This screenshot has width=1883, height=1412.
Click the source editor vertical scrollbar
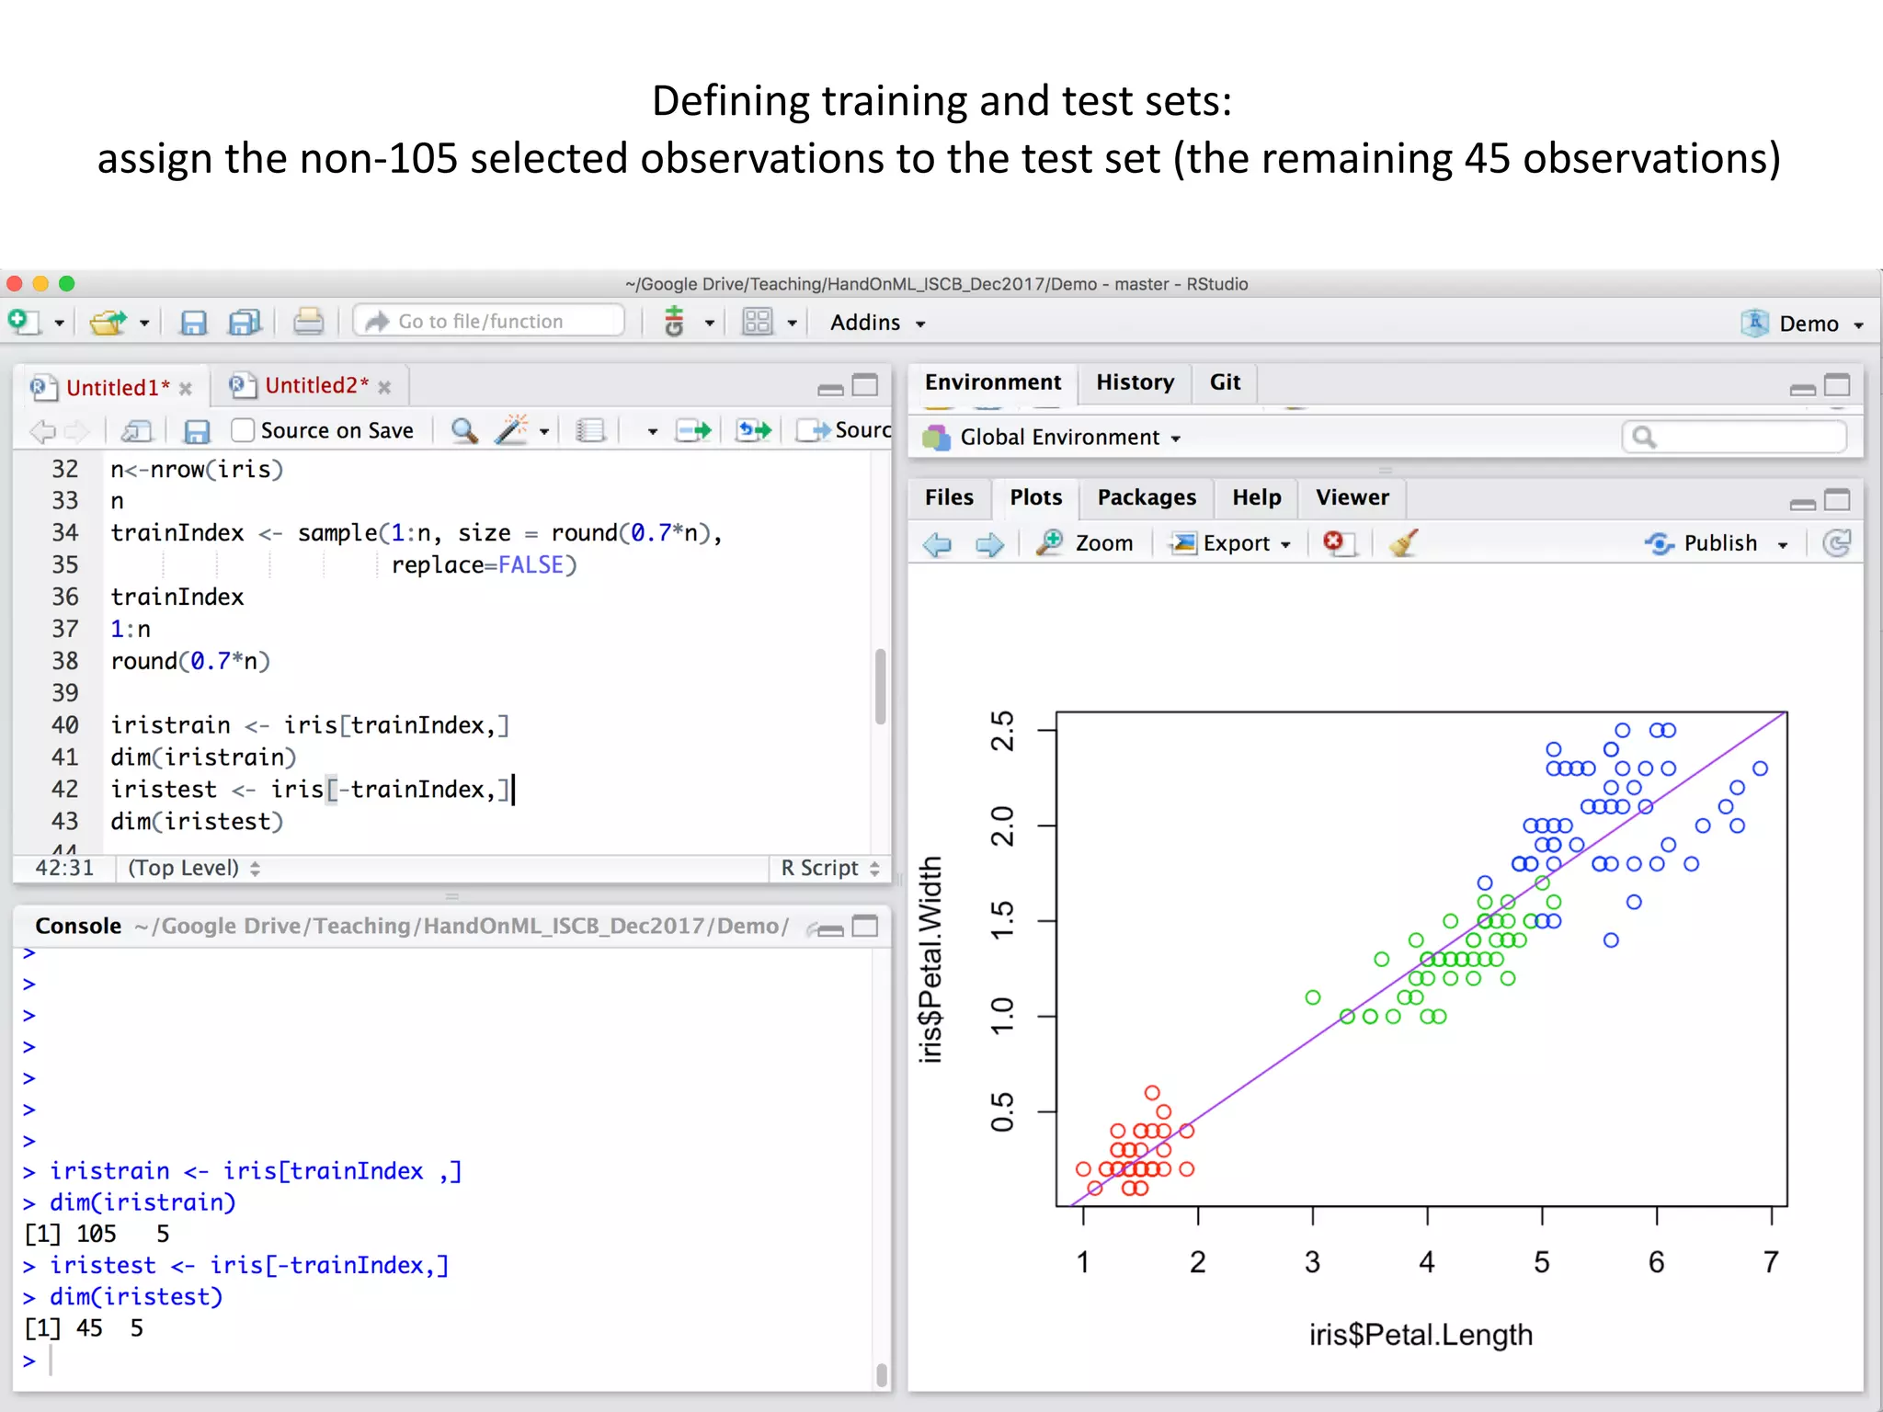(x=881, y=688)
